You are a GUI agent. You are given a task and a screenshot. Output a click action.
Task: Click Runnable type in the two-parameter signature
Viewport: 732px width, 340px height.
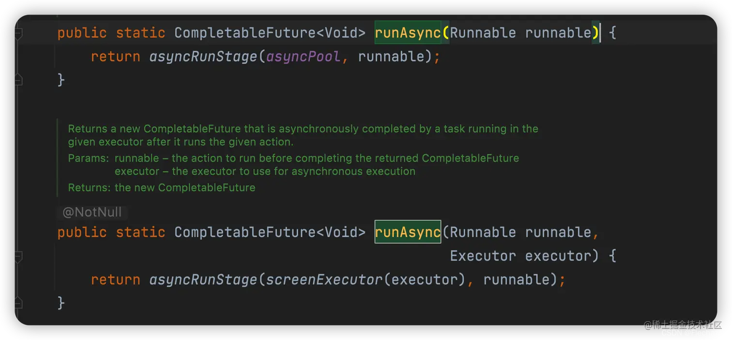(483, 232)
